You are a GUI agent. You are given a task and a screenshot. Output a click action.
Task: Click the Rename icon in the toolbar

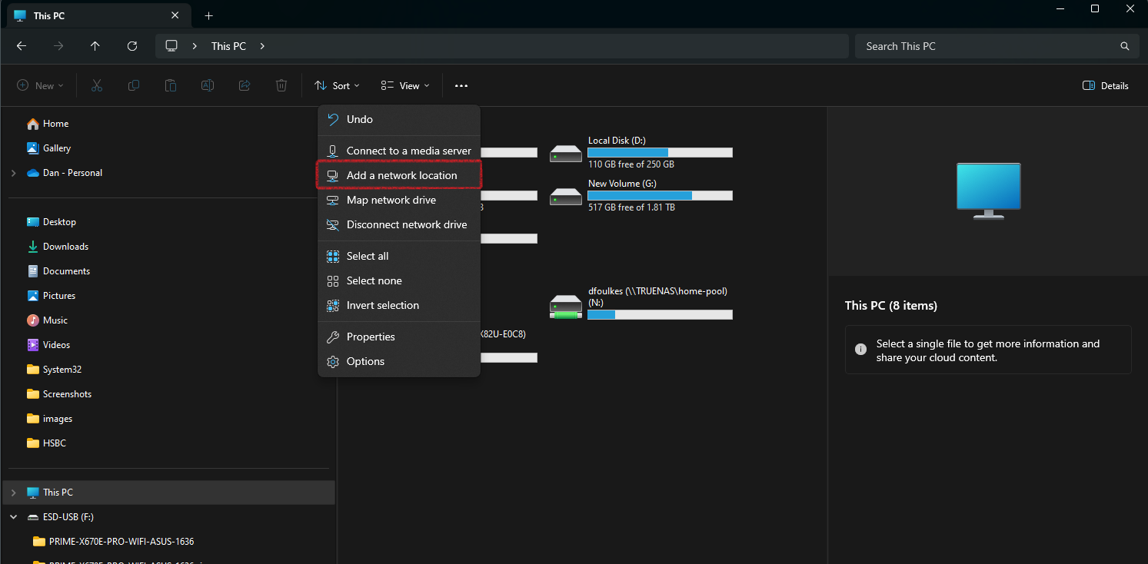[x=207, y=85]
